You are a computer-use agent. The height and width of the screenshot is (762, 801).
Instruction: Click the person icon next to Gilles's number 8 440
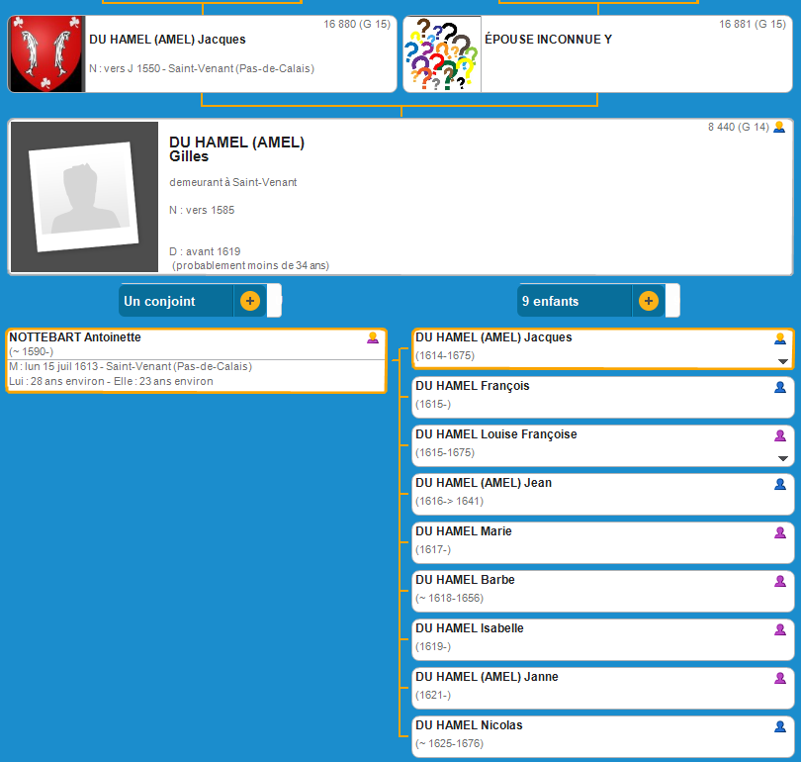779,127
